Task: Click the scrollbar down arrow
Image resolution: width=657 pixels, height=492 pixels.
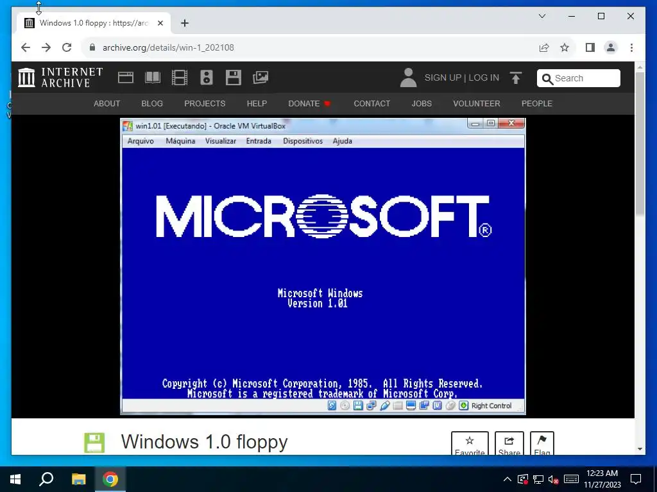Action: [x=640, y=449]
